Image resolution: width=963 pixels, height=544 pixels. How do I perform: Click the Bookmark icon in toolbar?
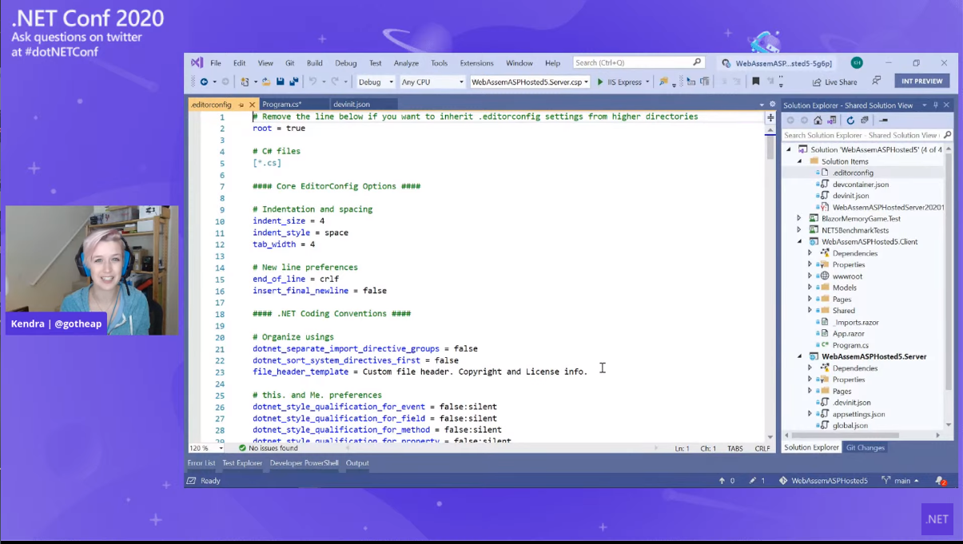tap(755, 81)
